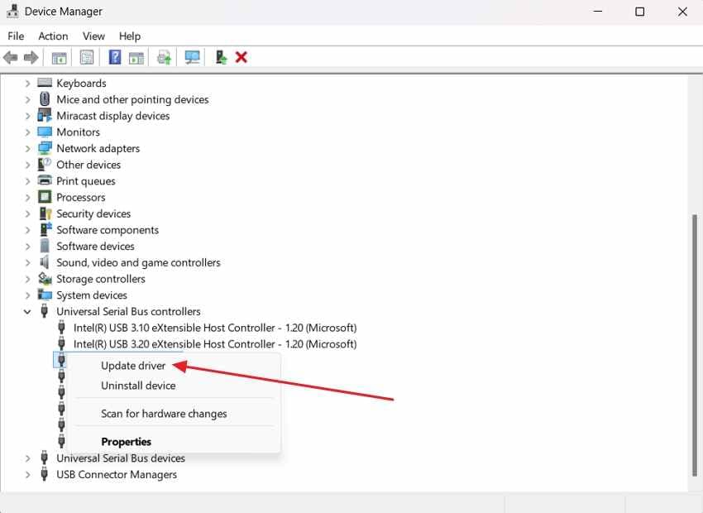This screenshot has width=703, height=513.
Task: Expand the USB Connector Managers chevron
Action: pyautogui.click(x=28, y=474)
